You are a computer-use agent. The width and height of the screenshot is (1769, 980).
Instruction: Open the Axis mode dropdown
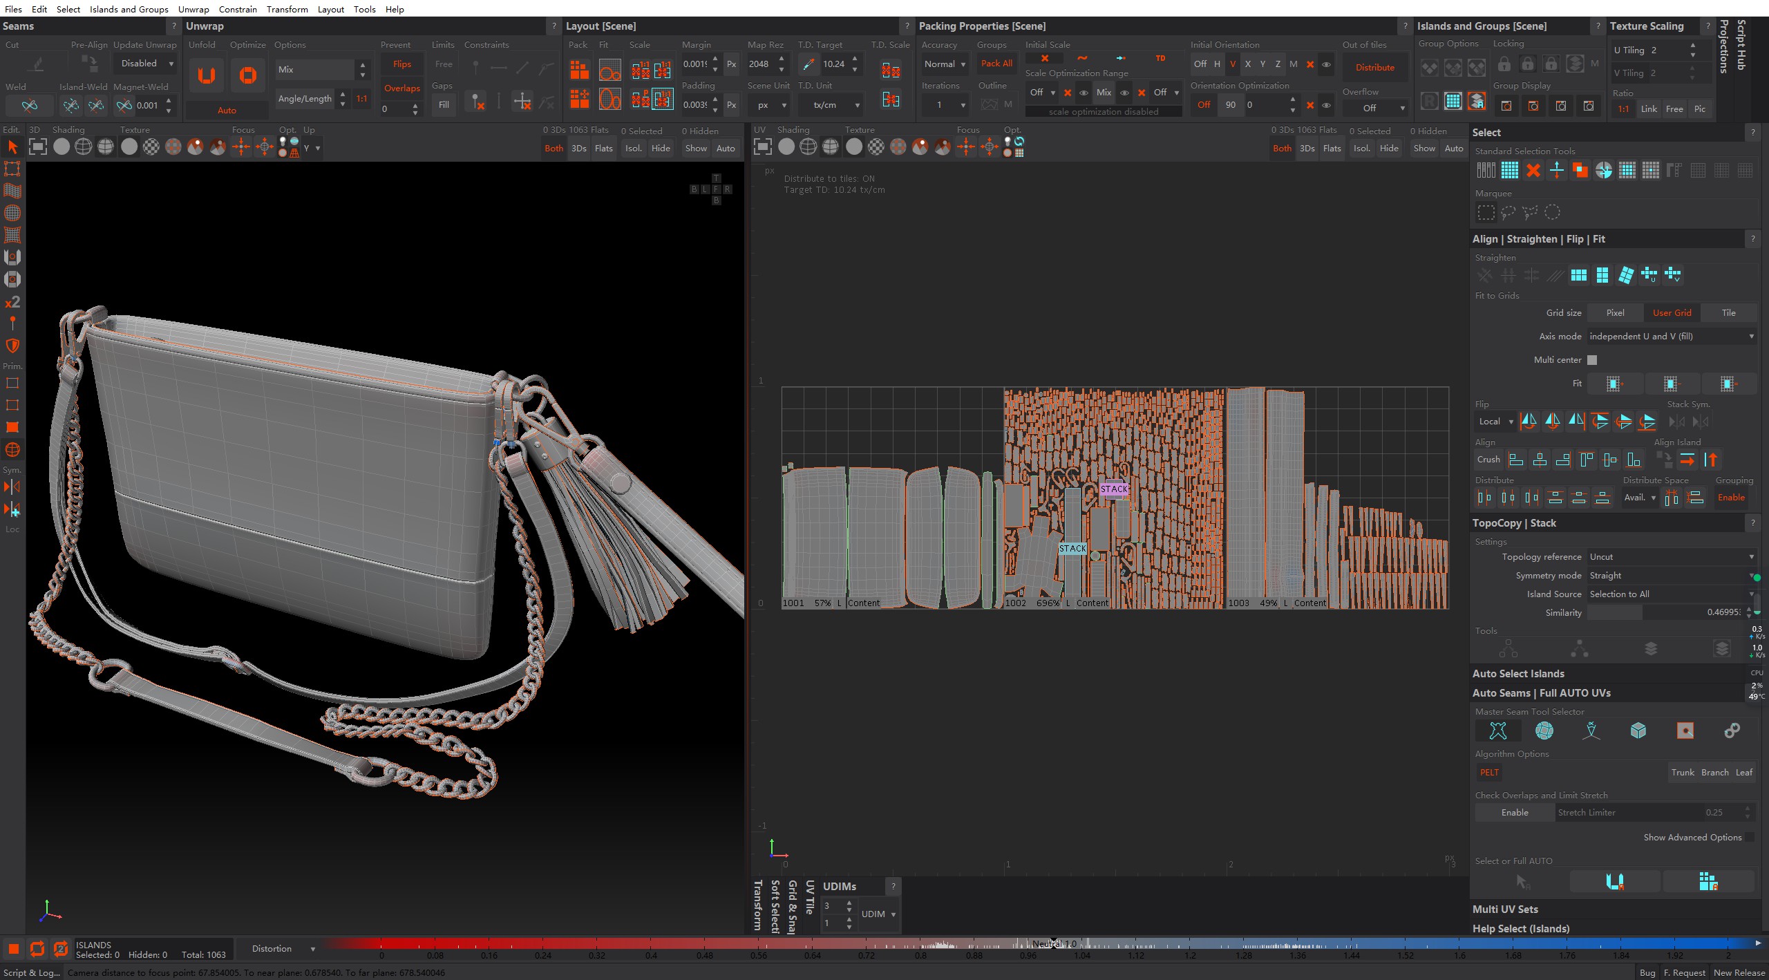coord(1671,337)
